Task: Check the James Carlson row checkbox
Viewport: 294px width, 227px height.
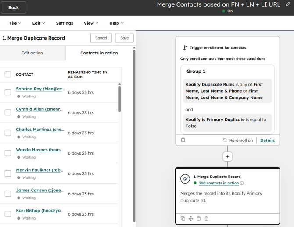Action: pyautogui.click(x=8, y=194)
